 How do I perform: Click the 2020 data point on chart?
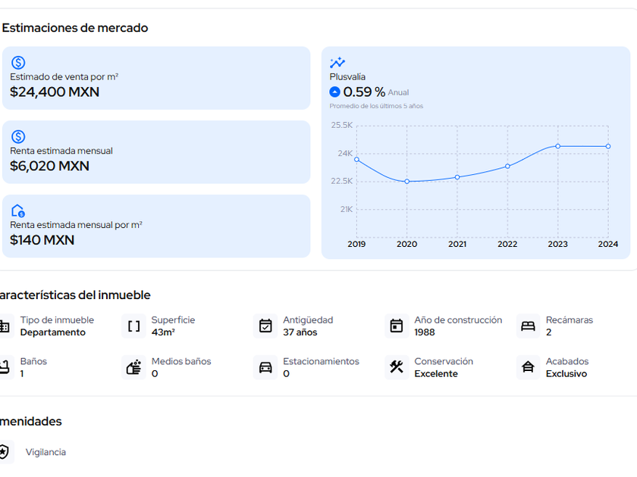tap(407, 182)
